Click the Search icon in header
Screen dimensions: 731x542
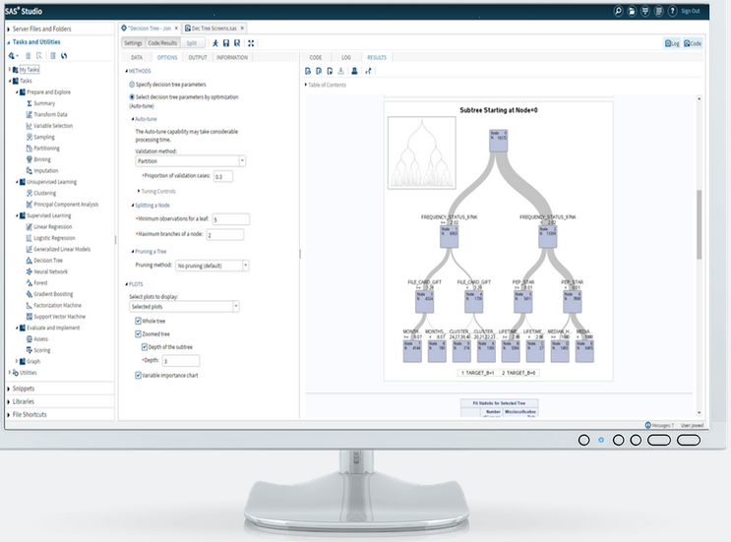click(618, 11)
